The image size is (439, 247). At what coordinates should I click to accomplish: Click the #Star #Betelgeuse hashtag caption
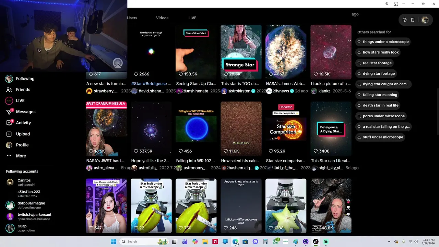point(151,84)
